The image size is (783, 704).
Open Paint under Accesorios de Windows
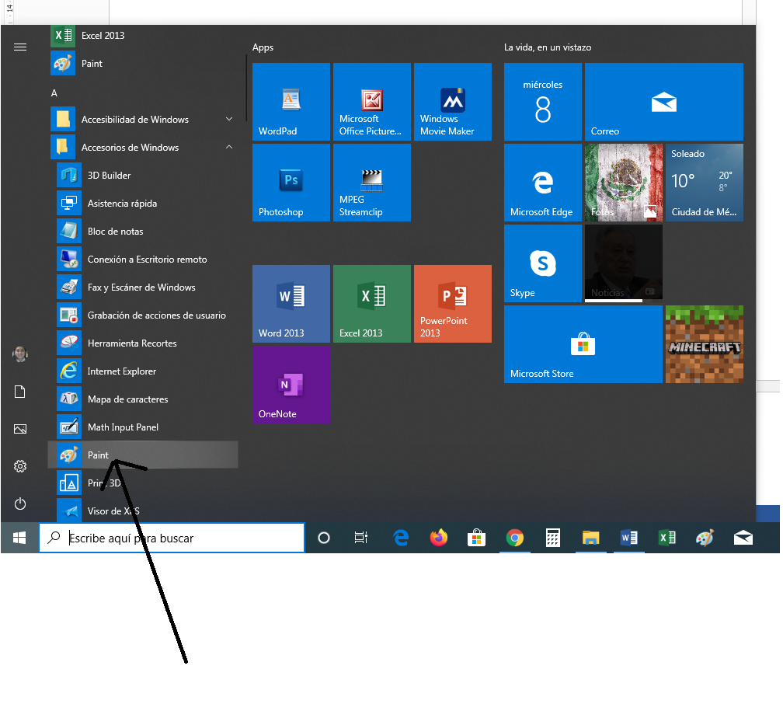pos(143,455)
